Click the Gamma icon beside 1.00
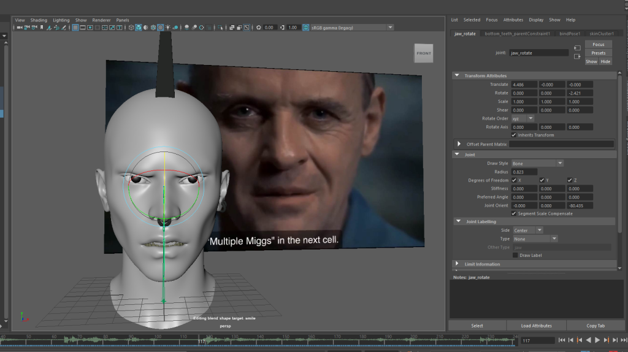This screenshot has height=352, width=628. (x=282, y=28)
